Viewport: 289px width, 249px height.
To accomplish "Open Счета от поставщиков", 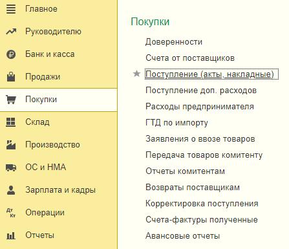I will tap(190, 58).
